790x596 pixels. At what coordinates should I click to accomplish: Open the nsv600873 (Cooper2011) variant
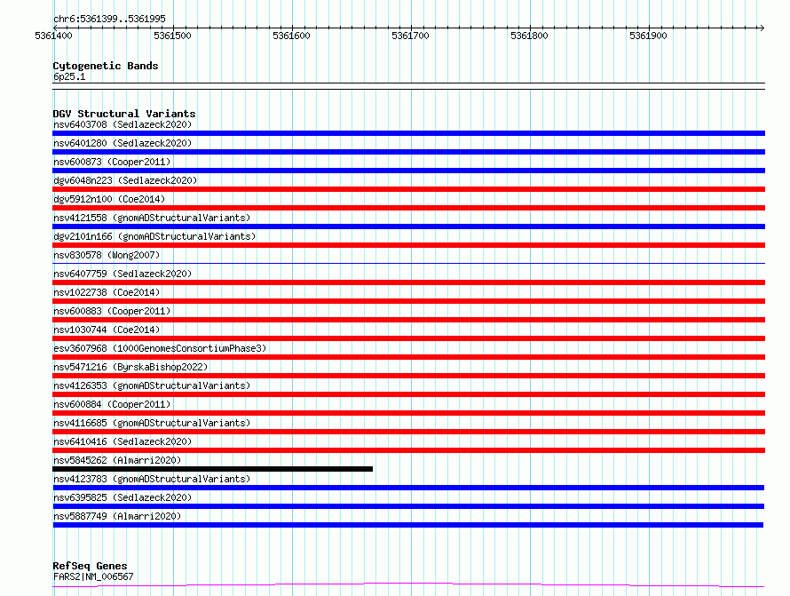(x=112, y=162)
